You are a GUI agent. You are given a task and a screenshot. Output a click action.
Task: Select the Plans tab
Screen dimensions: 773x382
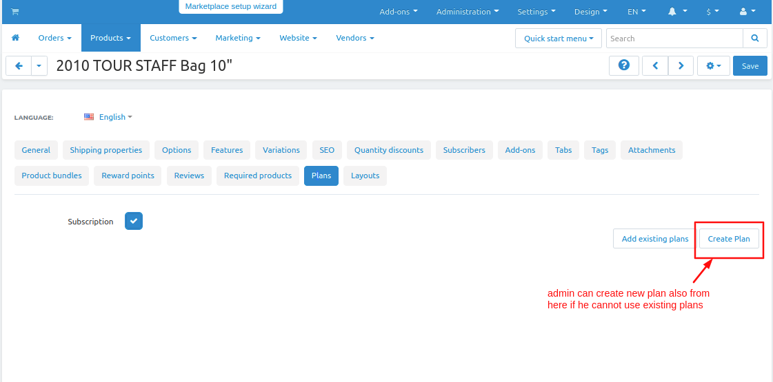point(321,176)
